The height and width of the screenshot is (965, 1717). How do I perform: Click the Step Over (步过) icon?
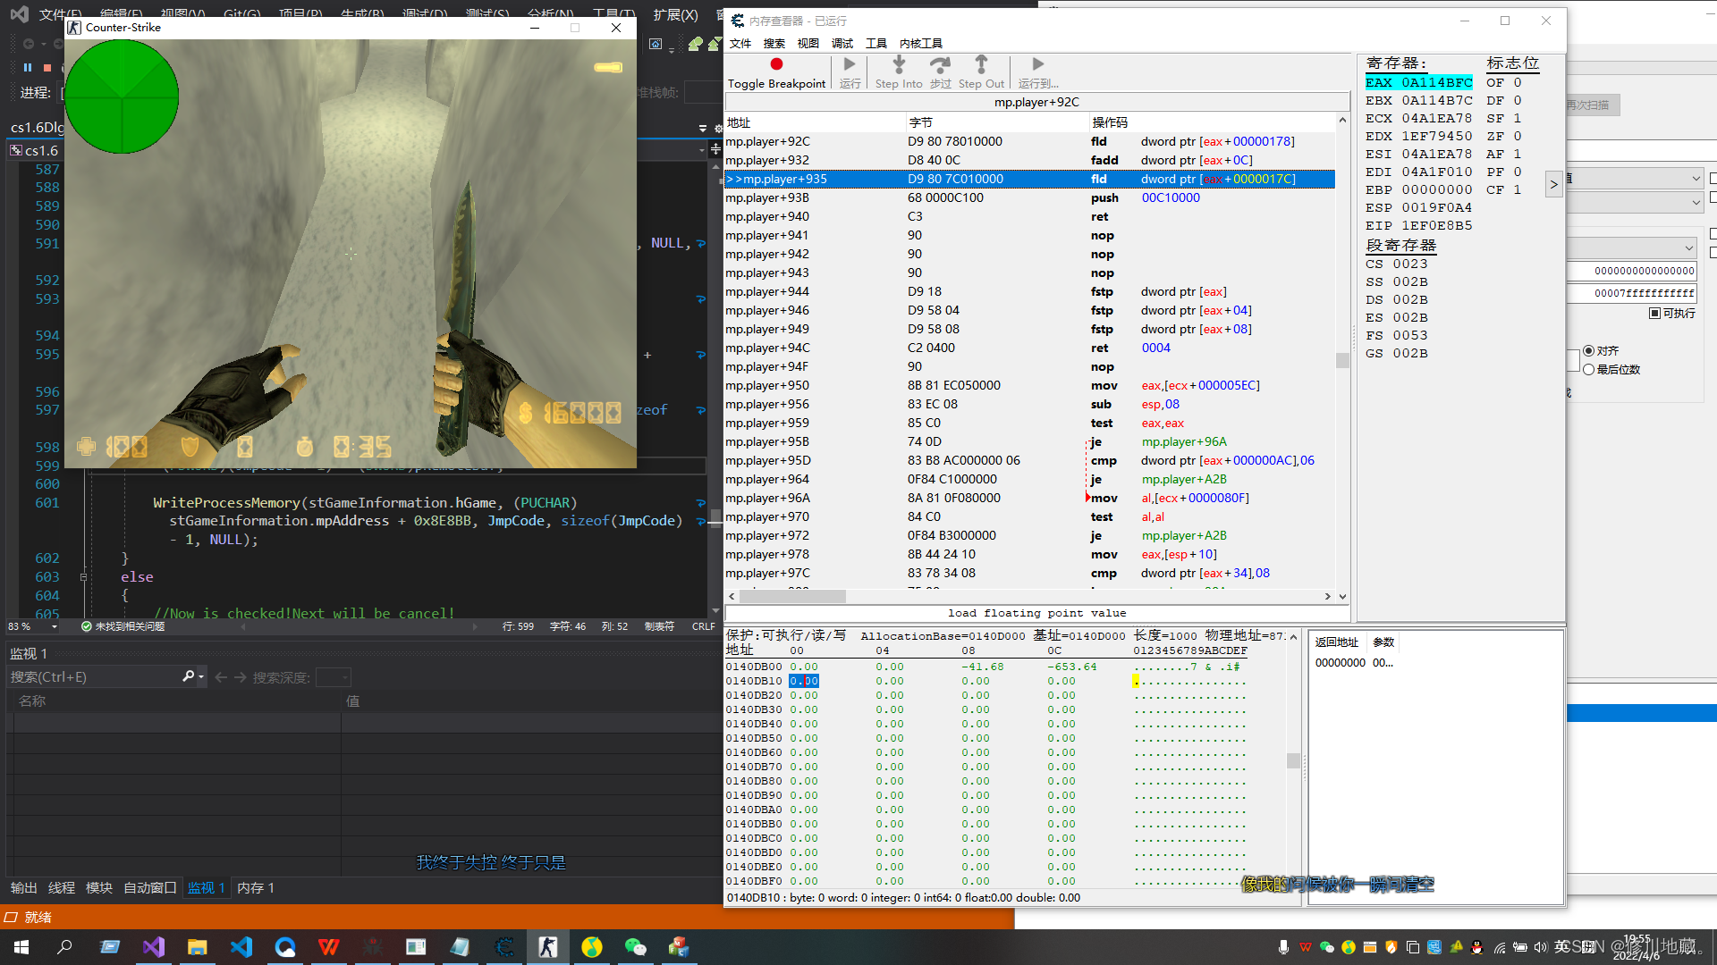(x=940, y=64)
